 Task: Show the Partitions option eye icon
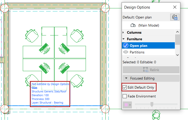[x=126, y=52]
